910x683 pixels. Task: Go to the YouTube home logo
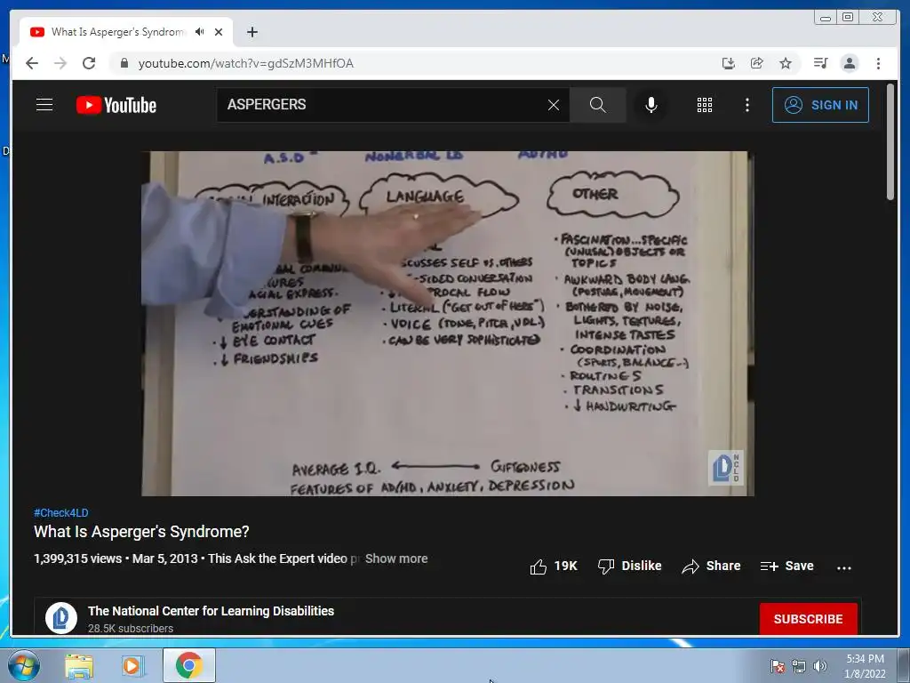pyautogui.click(x=116, y=105)
